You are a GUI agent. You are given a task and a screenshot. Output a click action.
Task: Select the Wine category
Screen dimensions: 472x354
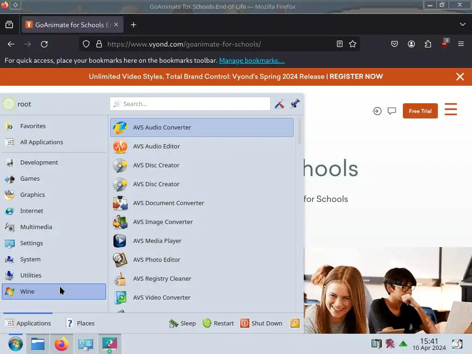pyautogui.click(x=54, y=291)
